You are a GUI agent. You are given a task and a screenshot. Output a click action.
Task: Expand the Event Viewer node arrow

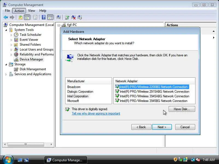(x=11, y=40)
